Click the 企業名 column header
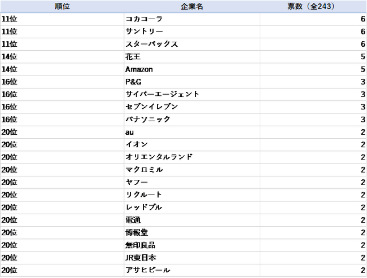This screenshot has width=367, height=278. [x=192, y=6]
